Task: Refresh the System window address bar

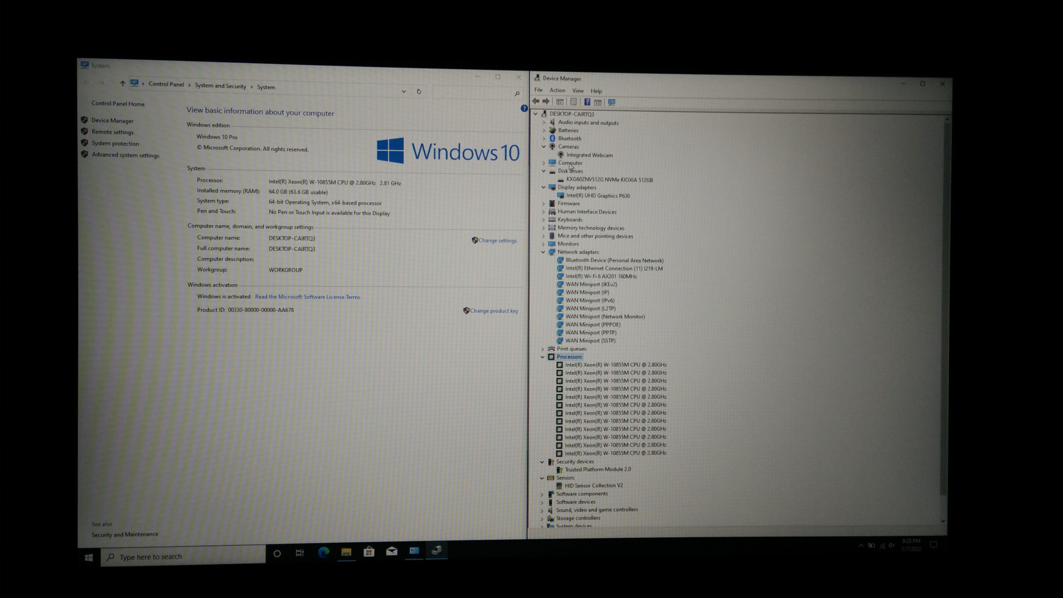Action: [x=419, y=91]
